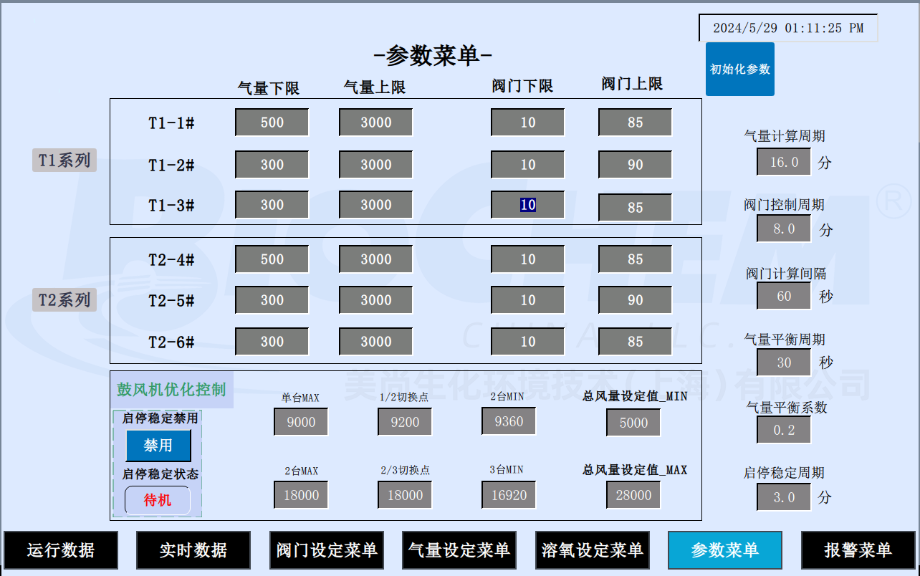Edit T1-2# 气量上限 field
The height and width of the screenshot is (576, 920).
(376, 165)
